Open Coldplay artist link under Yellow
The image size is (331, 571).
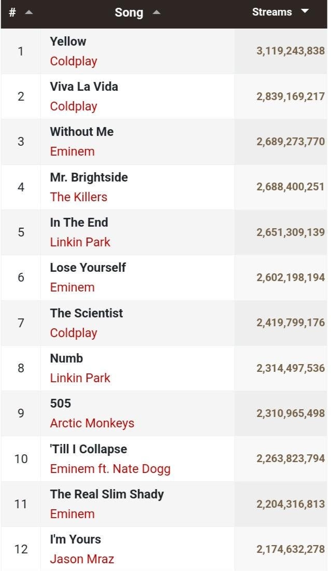pos(74,61)
